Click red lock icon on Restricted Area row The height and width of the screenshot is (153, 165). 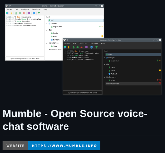pos(160,83)
